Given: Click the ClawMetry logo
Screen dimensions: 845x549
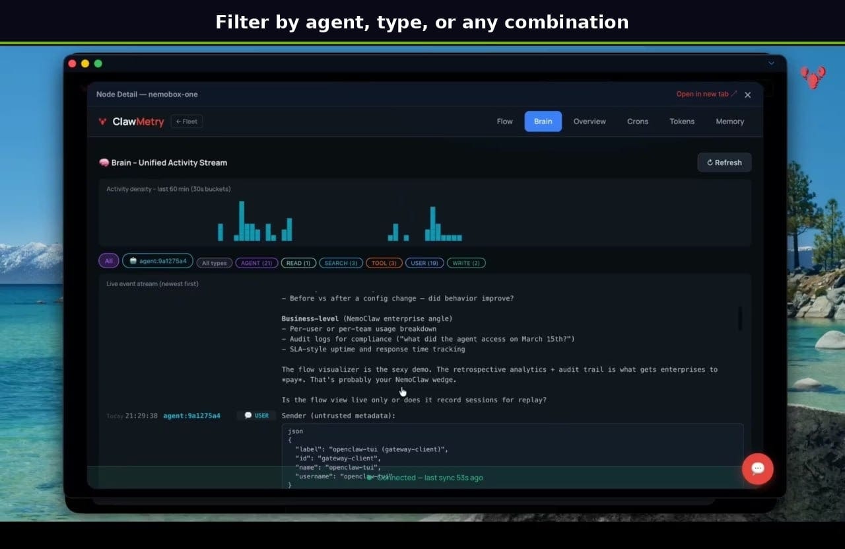Looking at the screenshot, I should pos(131,122).
